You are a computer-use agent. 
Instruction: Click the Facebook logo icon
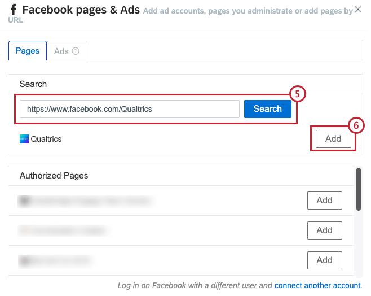(x=14, y=10)
